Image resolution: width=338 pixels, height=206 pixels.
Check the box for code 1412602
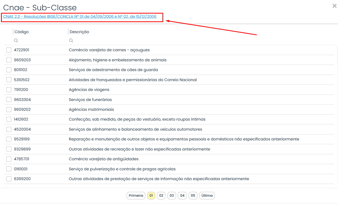click(9, 119)
